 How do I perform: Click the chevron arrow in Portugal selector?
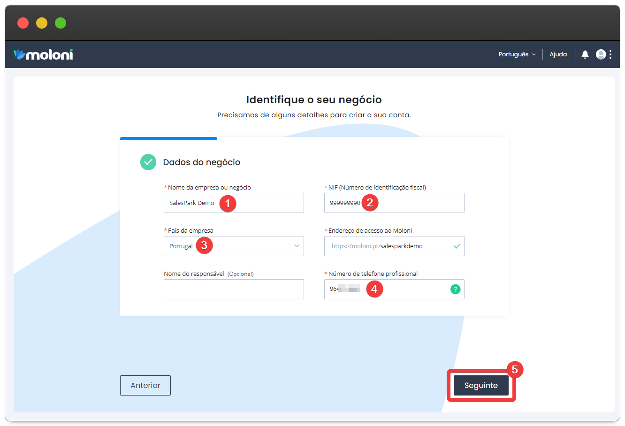click(x=297, y=246)
